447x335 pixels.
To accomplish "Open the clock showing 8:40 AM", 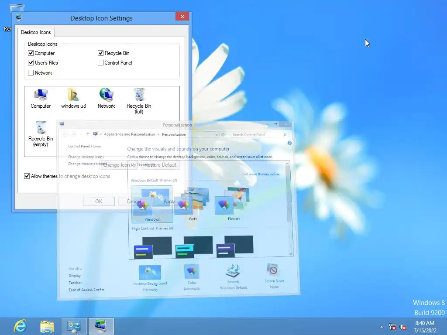I will 425,326.
